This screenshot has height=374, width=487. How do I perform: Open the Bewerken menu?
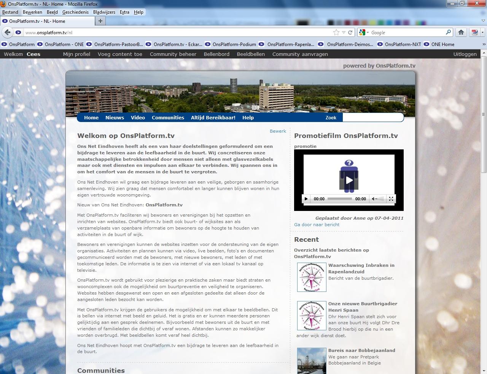32,12
